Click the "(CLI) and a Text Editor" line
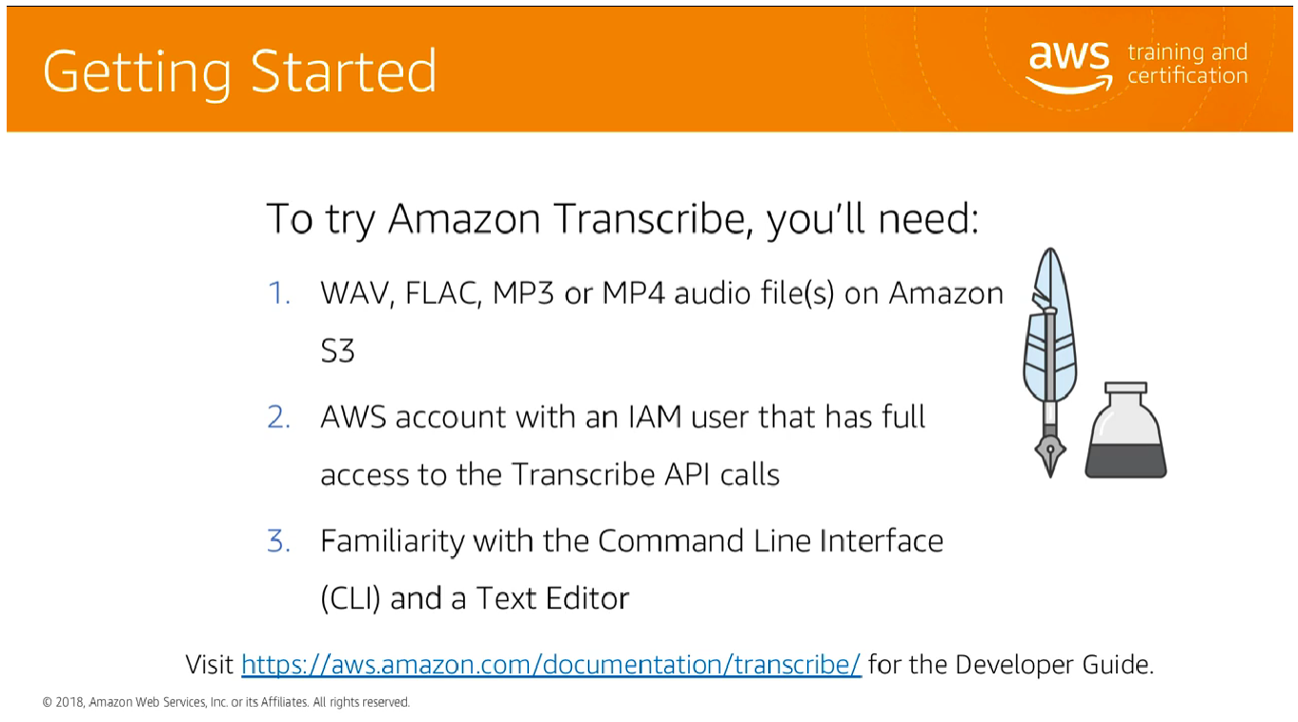Image resolution: width=1298 pixels, height=722 pixels. point(475,598)
